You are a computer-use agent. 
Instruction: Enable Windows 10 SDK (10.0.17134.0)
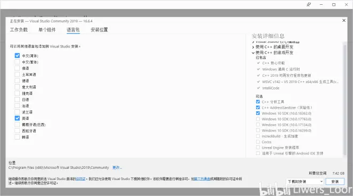click(x=258, y=125)
